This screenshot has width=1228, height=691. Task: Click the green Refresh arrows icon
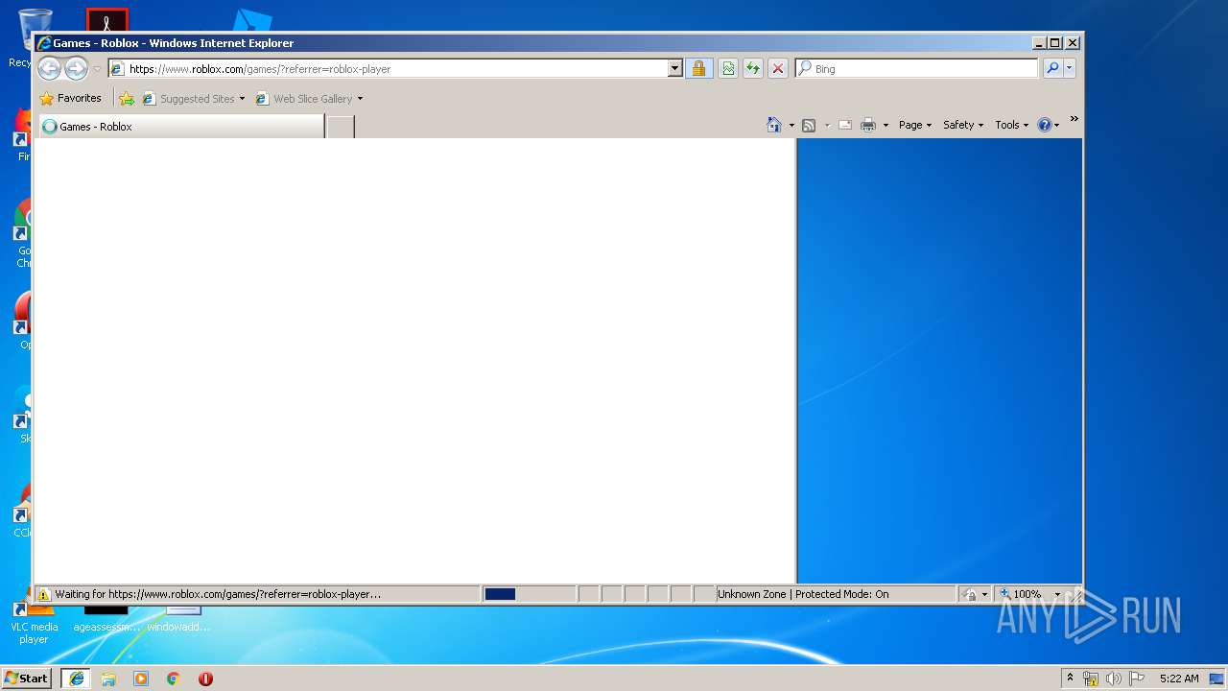(753, 68)
